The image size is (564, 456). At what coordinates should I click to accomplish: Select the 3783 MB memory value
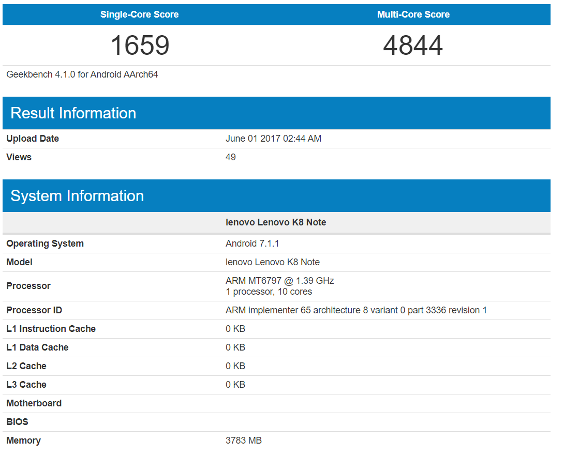(x=244, y=441)
